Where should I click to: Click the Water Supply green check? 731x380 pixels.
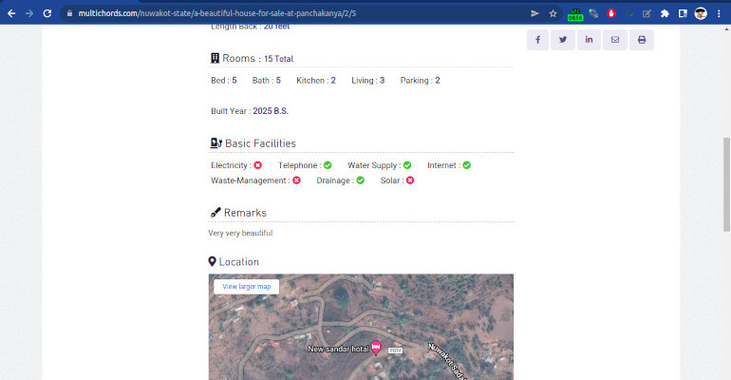point(407,165)
